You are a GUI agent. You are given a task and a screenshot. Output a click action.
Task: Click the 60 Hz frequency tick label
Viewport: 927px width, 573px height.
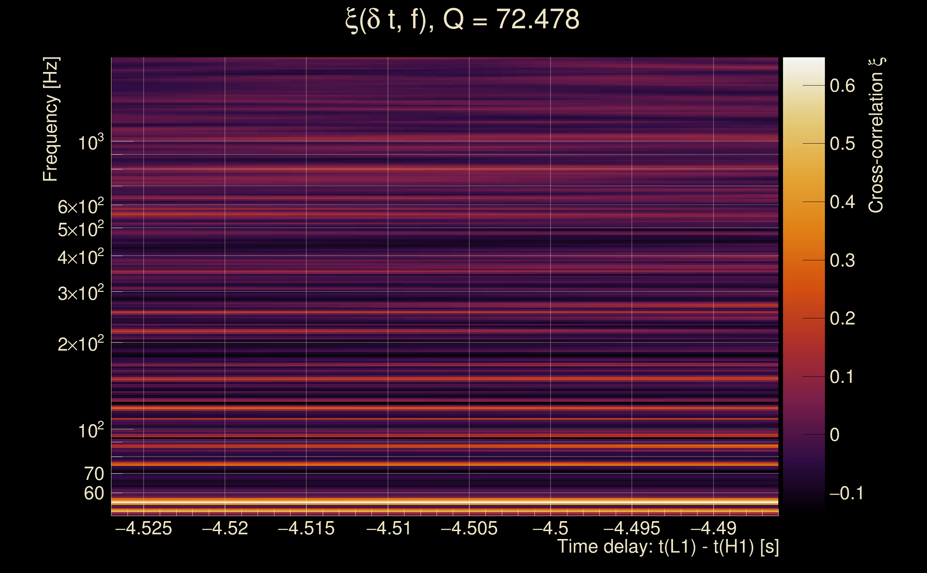93,494
